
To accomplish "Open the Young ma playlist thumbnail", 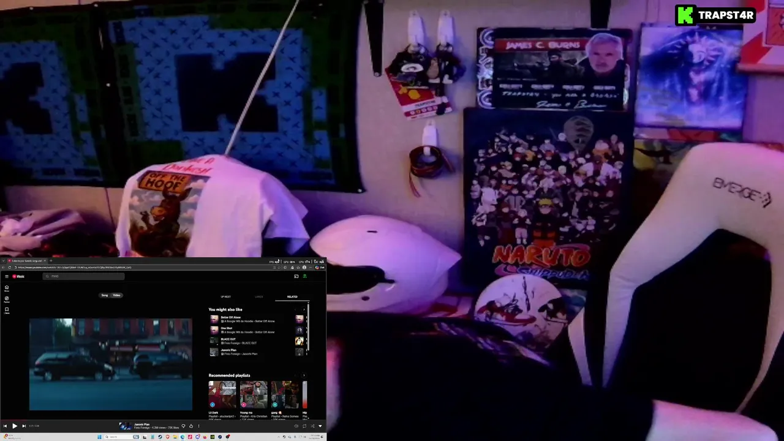I will (254, 395).
